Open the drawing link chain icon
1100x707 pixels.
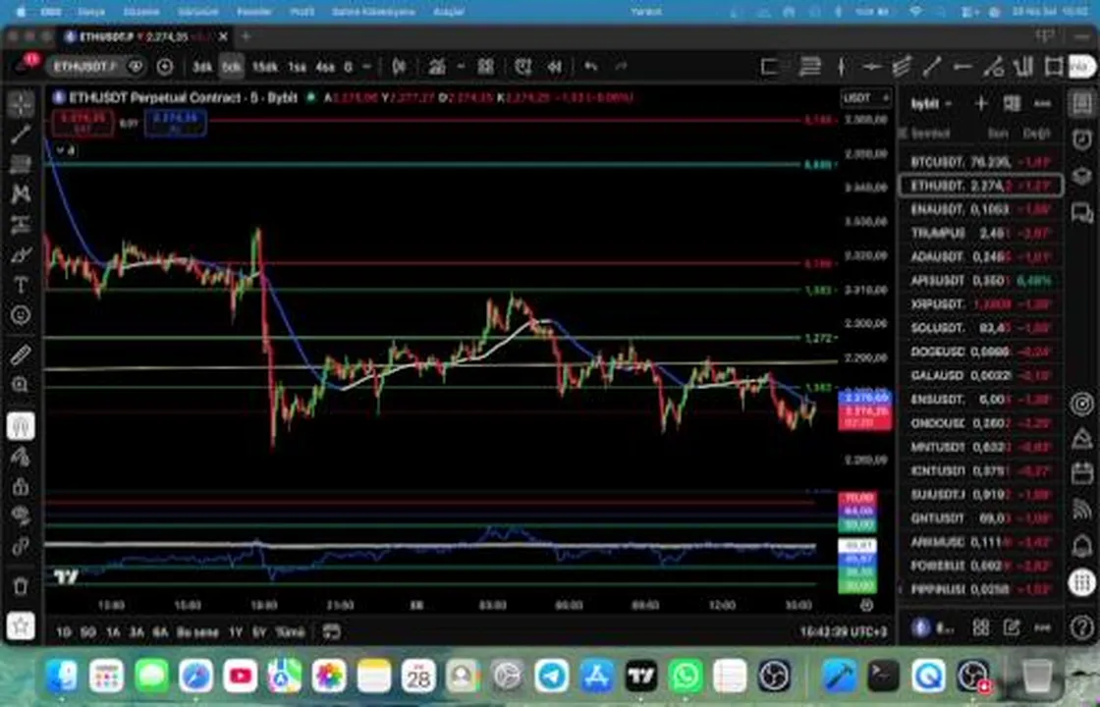coord(21,546)
